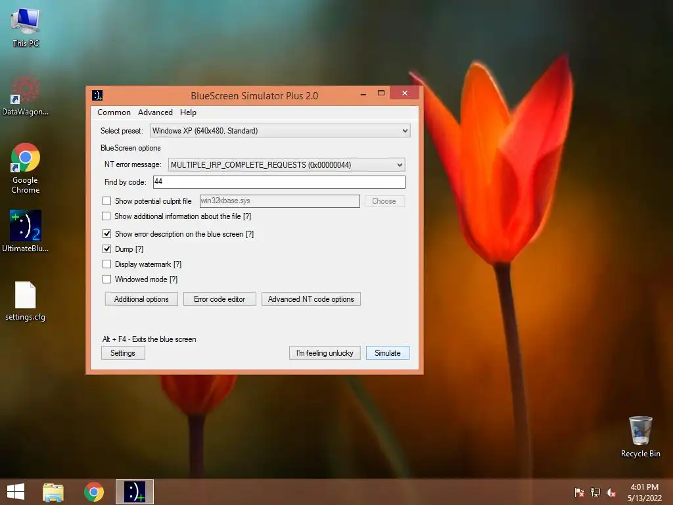The width and height of the screenshot is (673, 505).
Task: Open the Advanced menu
Action: pos(155,112)
